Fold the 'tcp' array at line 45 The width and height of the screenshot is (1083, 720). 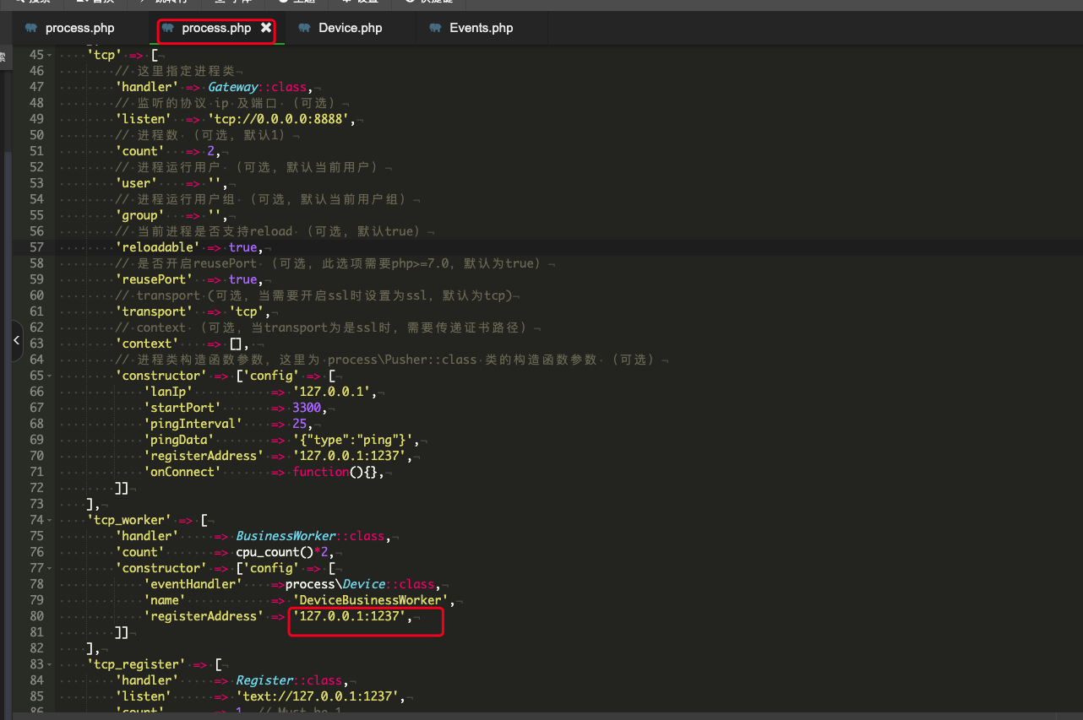[x=51, y=55]
